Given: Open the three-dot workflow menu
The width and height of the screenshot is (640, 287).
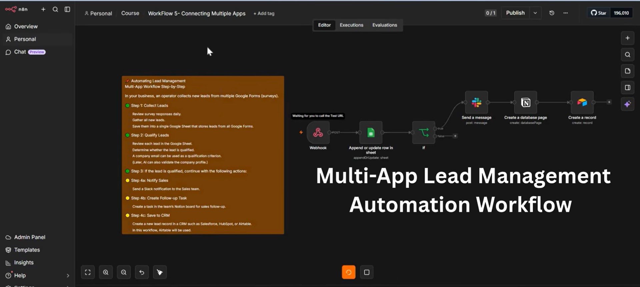Looking at the screenshot, I should coord(565,13).
